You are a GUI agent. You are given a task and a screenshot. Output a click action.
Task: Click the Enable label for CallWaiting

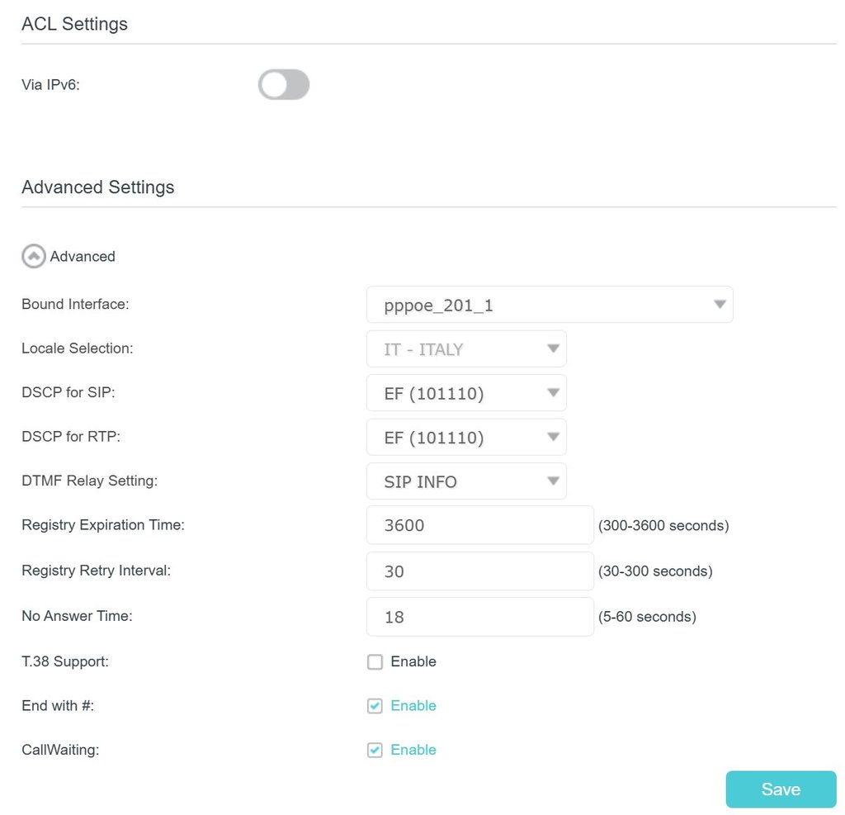(x=413, y=751)
